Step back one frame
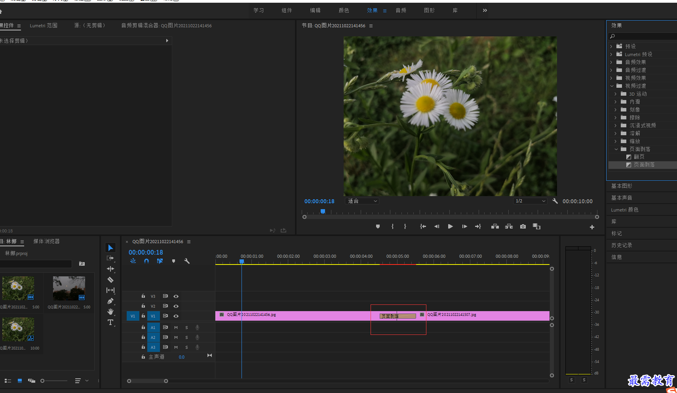 coord(437,227)
